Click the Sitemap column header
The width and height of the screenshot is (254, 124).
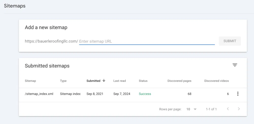(x=30, y=81)
